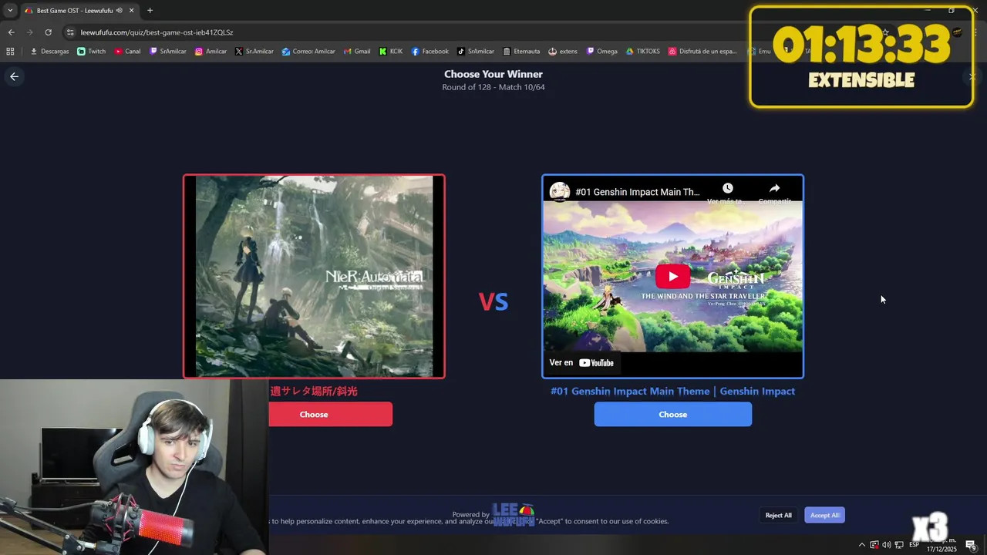The width and height of the screenshot is (987, 555).
Task: Open the SrAmilcar Twitch bookmark
Action: (167, 52)
